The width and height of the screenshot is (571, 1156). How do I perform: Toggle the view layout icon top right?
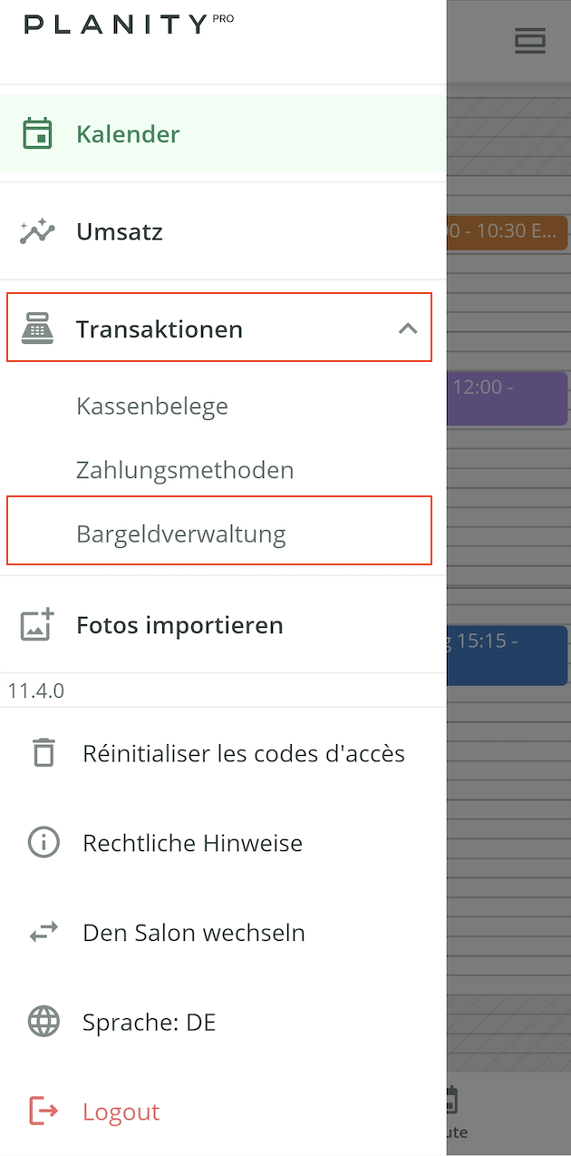point(530,41)
